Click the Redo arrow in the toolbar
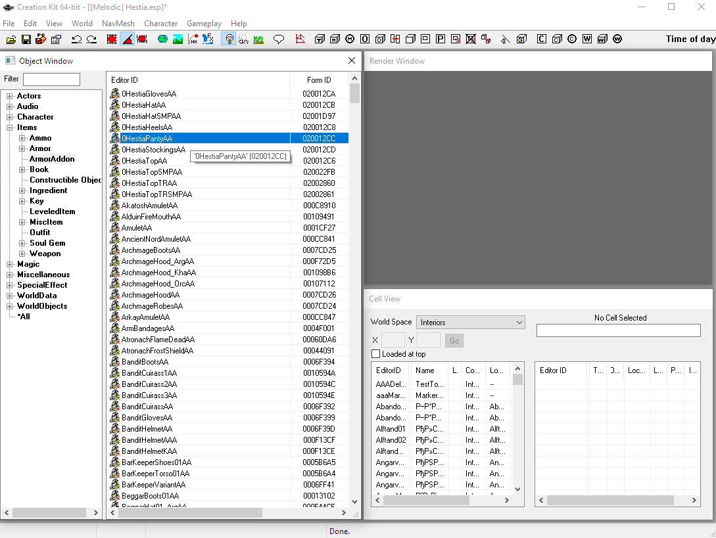 click(91, 39)
